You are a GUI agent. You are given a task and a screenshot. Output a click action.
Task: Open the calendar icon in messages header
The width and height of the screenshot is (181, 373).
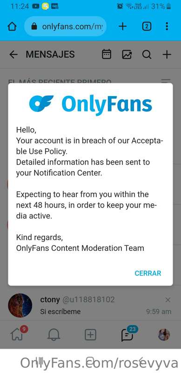tap(106, 55)
